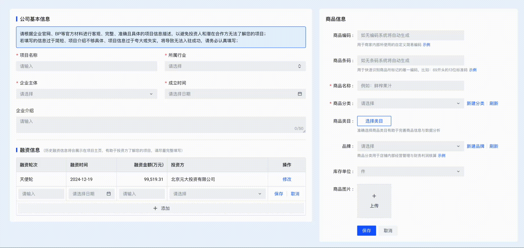This screenshot has height=248, width=524.
Task: Click 取消 in the funding row actions
Action: [295, 194]
